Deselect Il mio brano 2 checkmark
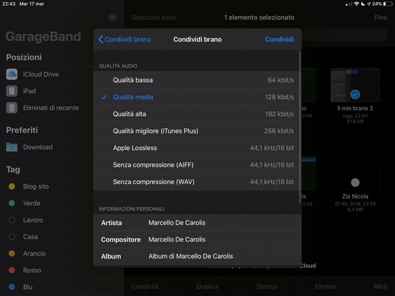The image size is (395, 296). 355,95
